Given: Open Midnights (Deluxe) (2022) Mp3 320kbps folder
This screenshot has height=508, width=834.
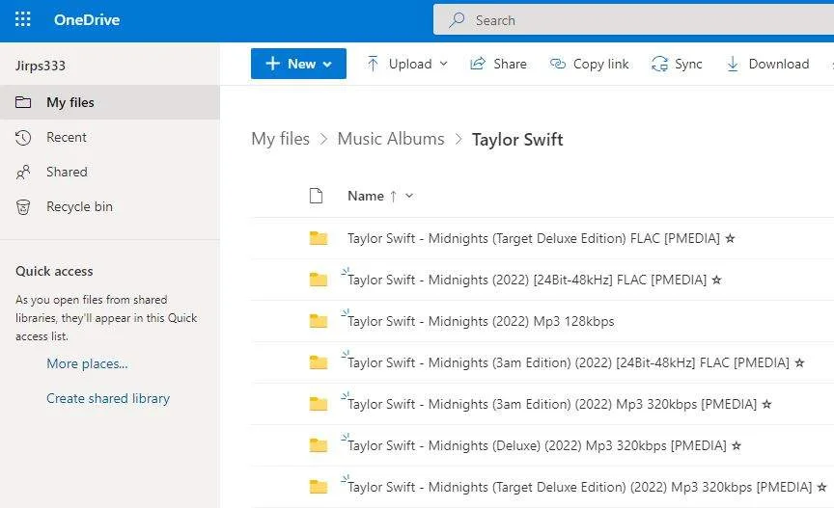Looking at the screenshot, I should [537, 446].
